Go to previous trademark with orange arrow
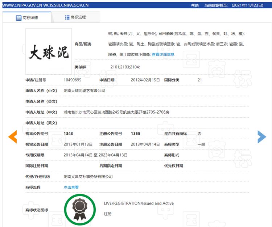The width and height of the screenshot is (272, 227). click(x=12, y=136)
